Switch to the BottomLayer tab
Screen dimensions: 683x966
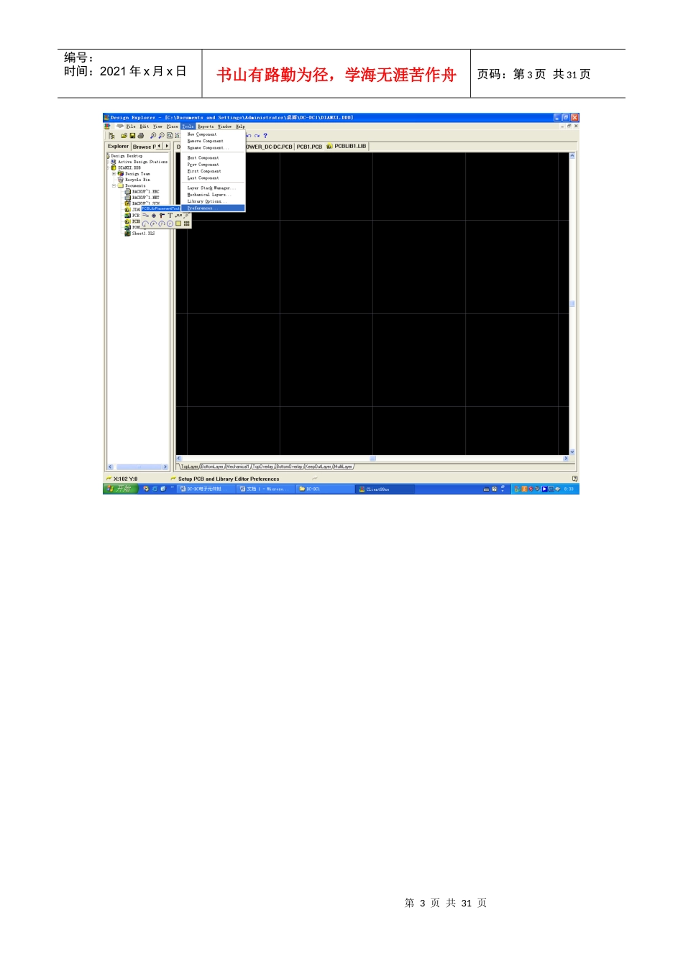[x=212, y=466]
